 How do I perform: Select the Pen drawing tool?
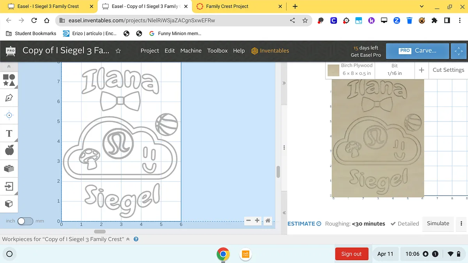coord(9,98)
